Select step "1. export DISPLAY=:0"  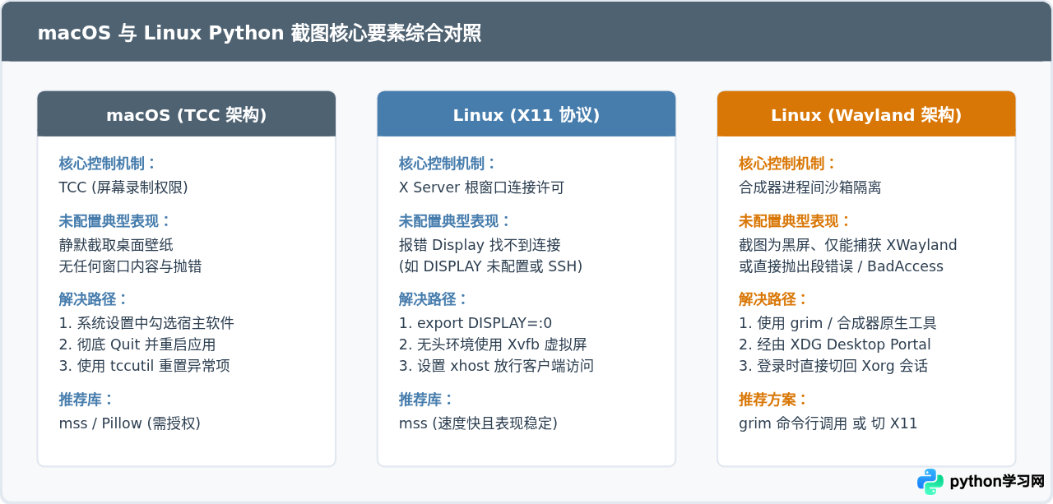475,323
